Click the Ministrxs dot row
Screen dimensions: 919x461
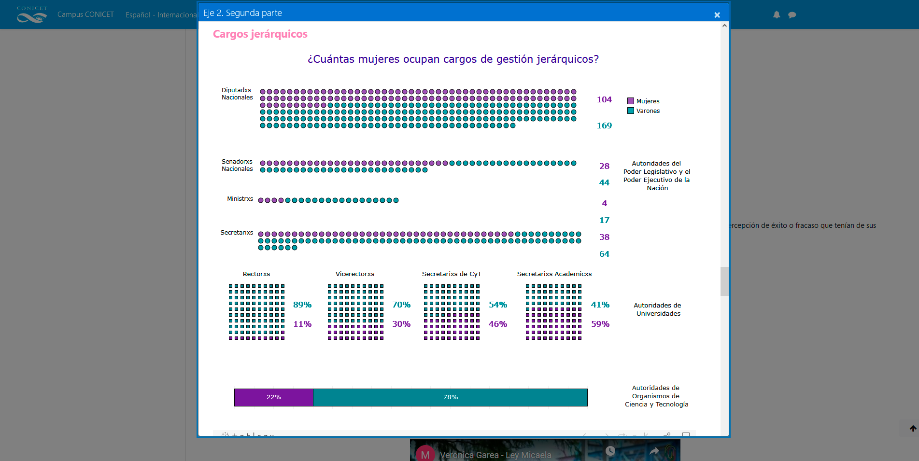[x=328, y=200]
